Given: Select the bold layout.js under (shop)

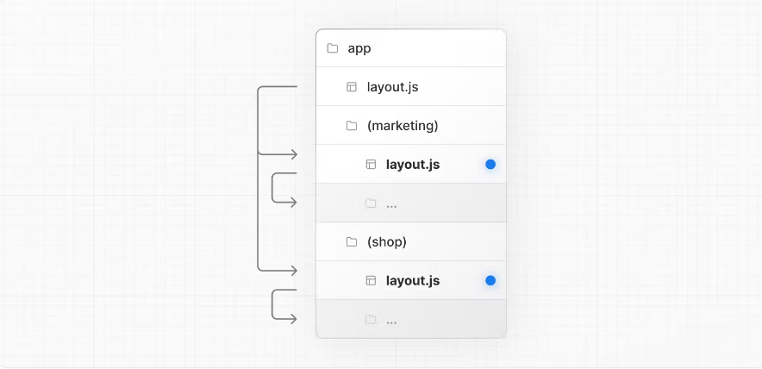Looking at the screenshot, I should (413, 280).
